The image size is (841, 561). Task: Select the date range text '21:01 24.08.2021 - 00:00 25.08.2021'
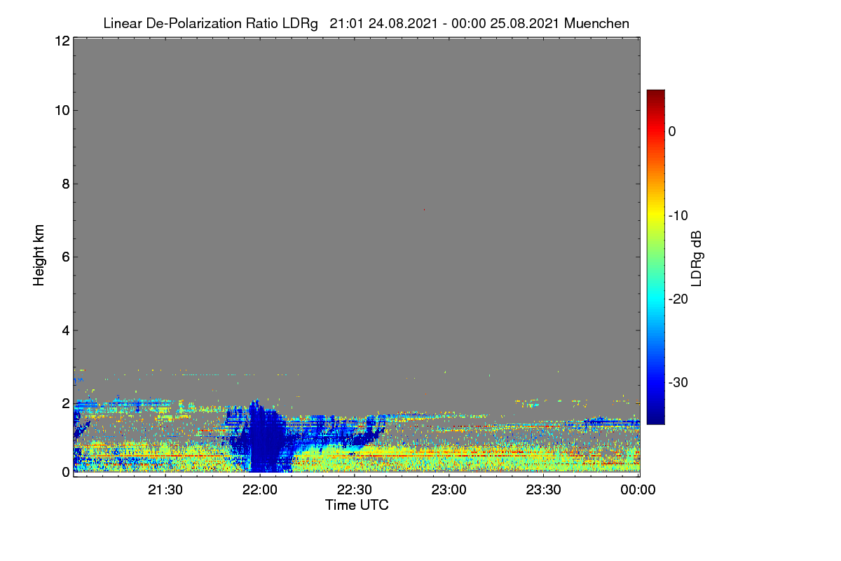tap(444, 23)
